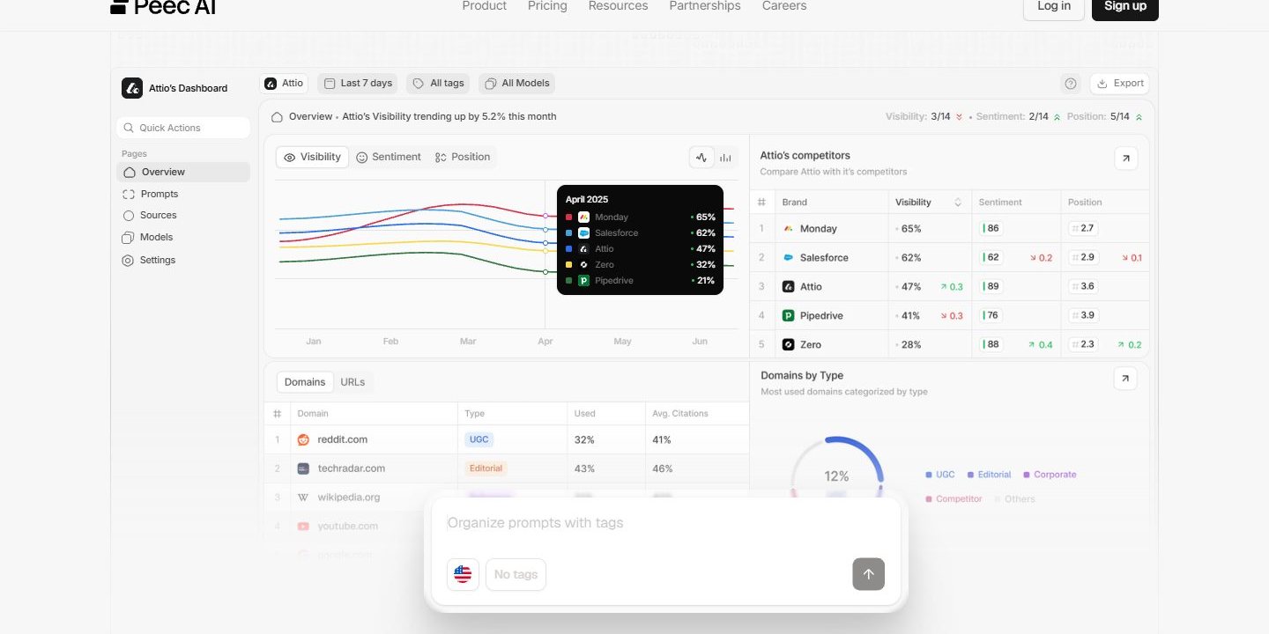The image size is (1269, 634).
Task: Click the UGC type tag on reddit.com
Action: pos(479,439)
